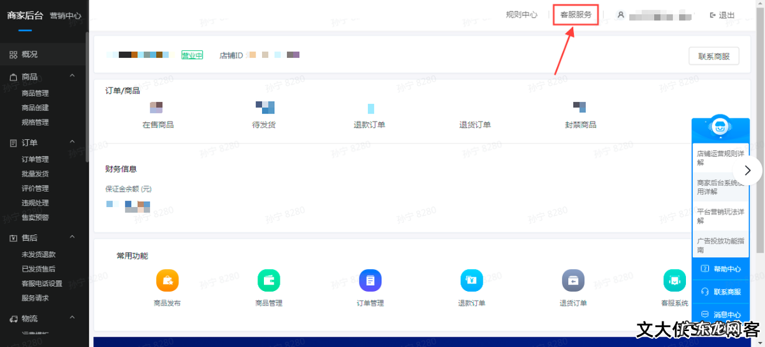
Task: Open 已发货售后 in sidebar menu
Action: [x=38, y=269]
